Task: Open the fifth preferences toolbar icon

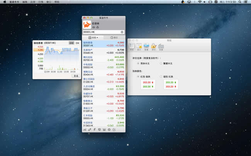Action: 161,47
